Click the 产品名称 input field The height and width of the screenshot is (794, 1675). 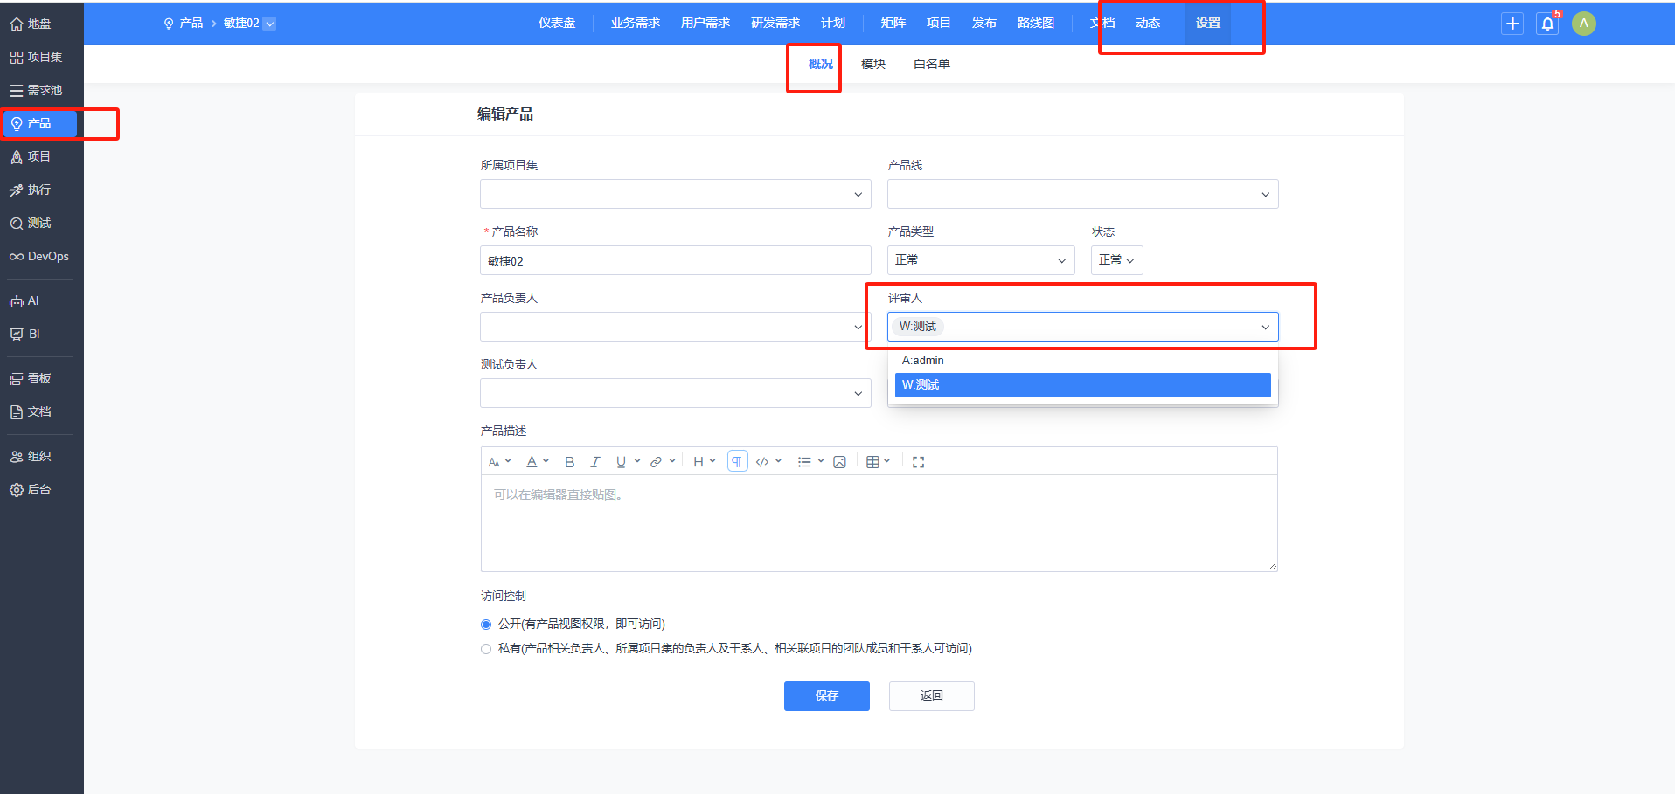point(675,260)
